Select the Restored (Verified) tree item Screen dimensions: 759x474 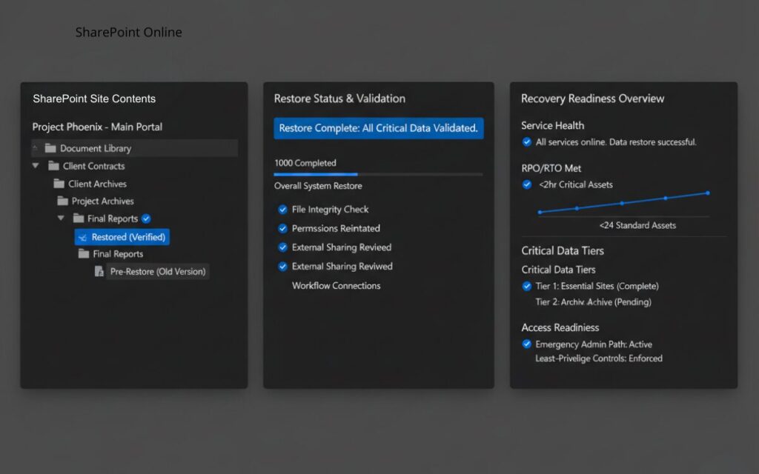122,237
